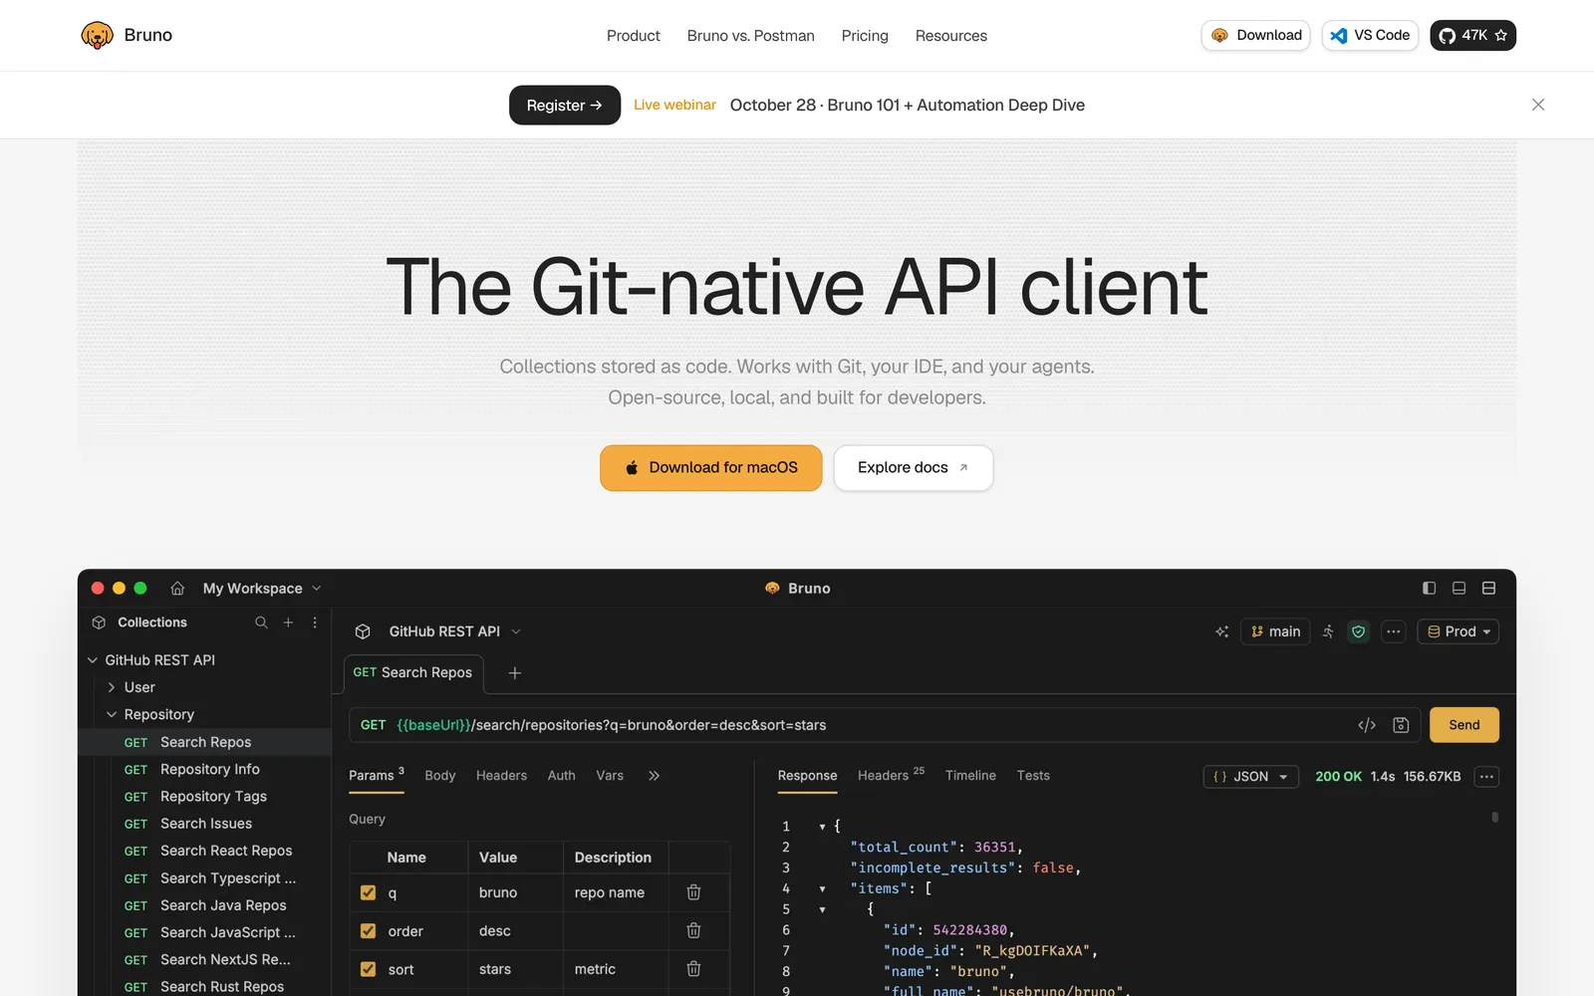1594x996 pixels.
Task: Uncheck the 'q' parameter checkbox
Action: 368,892
